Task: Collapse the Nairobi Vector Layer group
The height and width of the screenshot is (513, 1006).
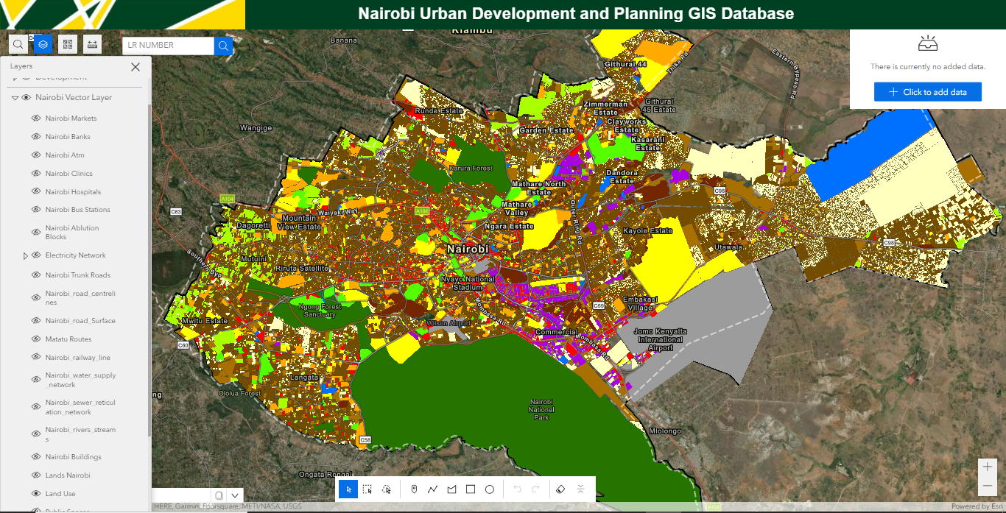Action: pos(15,97)
